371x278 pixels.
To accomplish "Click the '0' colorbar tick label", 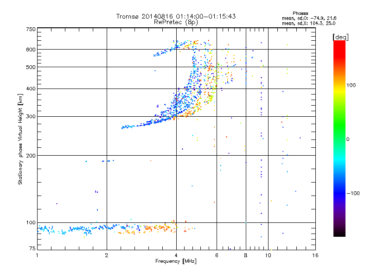I will [x=348, y=139].
